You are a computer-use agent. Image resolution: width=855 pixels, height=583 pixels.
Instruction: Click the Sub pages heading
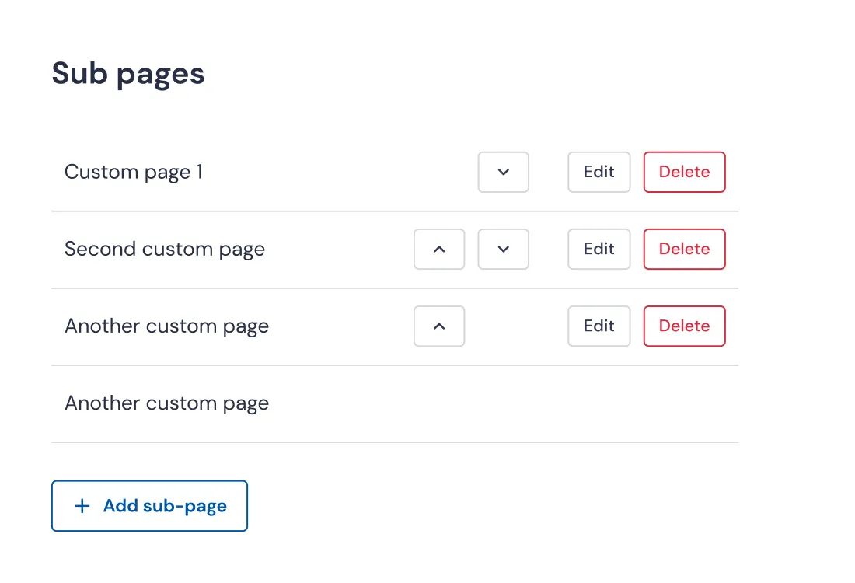[128, 74]
